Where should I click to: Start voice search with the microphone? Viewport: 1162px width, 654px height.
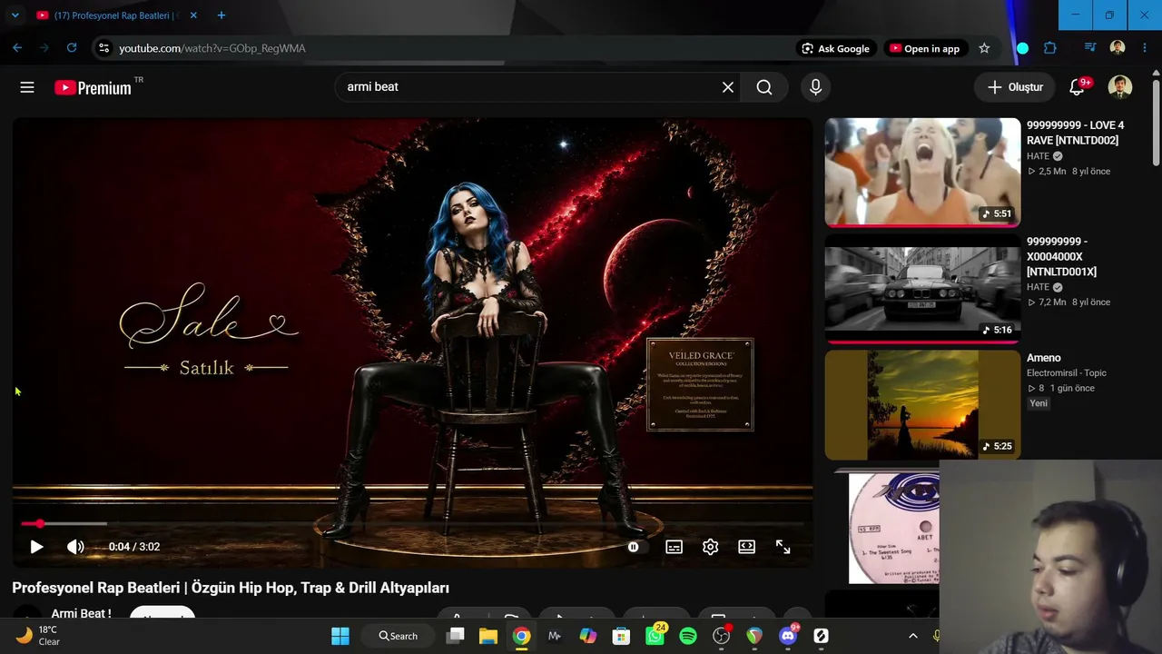pyautogui.click(x=815, y=87)
